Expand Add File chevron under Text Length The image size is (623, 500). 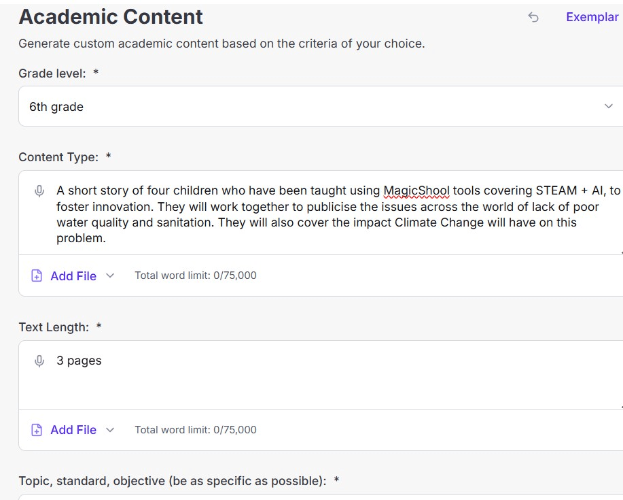pos(110,430)
